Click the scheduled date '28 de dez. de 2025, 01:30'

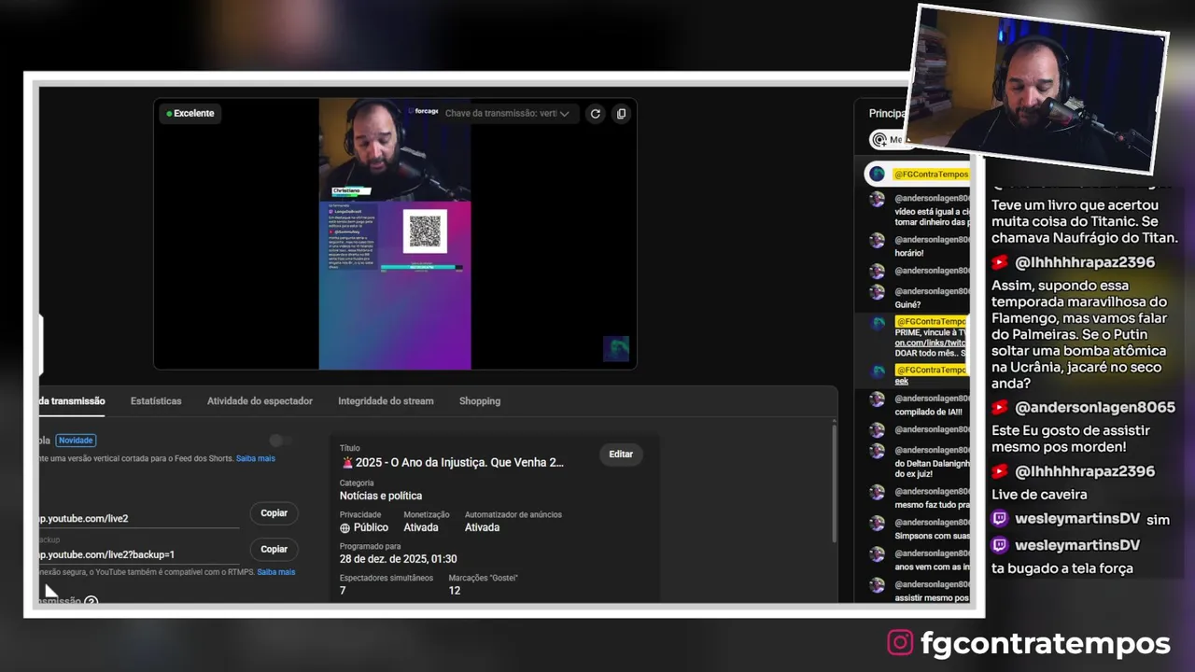398,559
